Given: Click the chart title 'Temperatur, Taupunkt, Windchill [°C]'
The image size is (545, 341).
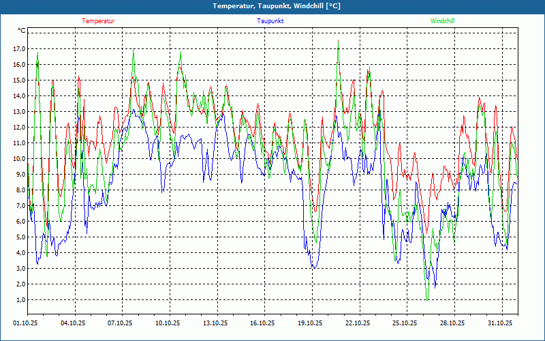Looking at the screenshot, I should (x=272, y=6).
